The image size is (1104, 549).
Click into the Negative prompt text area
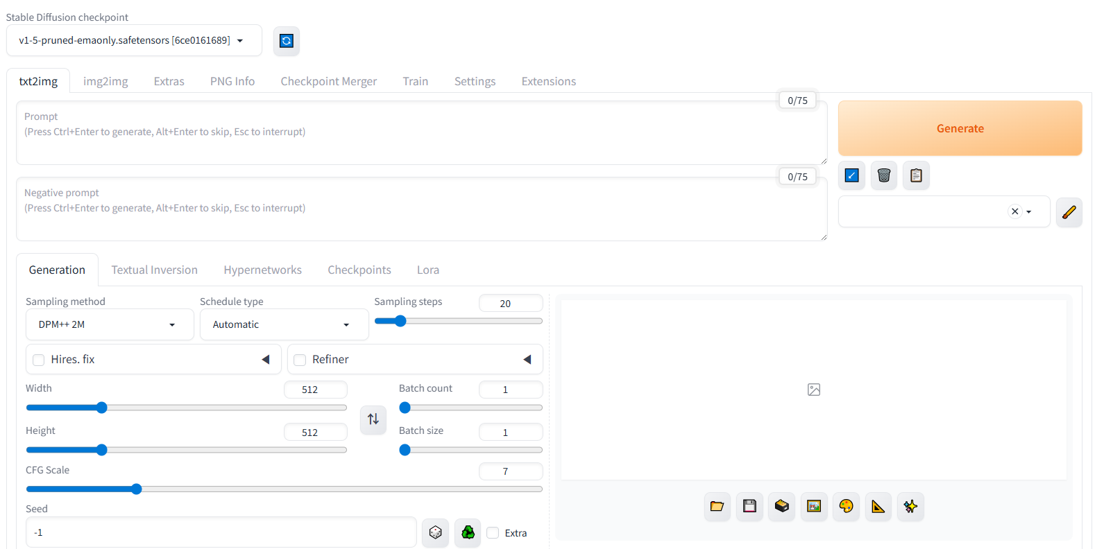tap(421, 209)
